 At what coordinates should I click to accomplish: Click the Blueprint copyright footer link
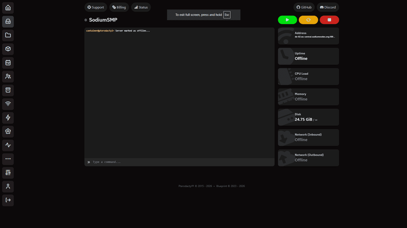(231, 186)
